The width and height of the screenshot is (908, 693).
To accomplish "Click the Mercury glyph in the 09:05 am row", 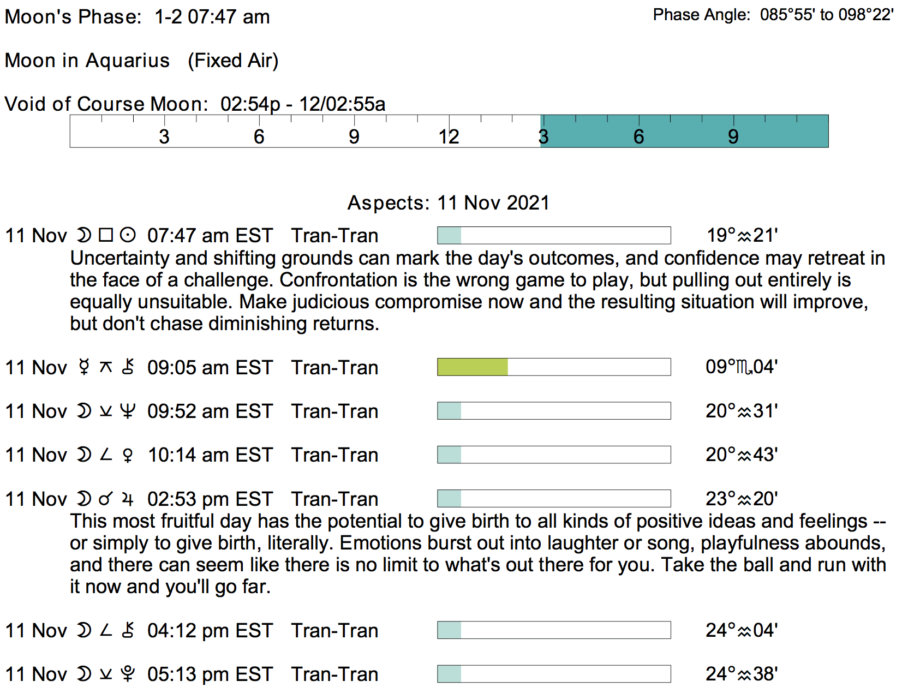I will (83, 367).
